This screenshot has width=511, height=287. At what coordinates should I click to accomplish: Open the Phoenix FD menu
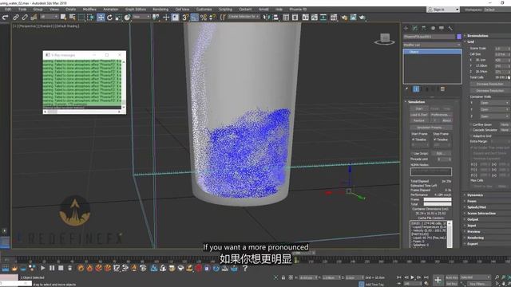298,9
